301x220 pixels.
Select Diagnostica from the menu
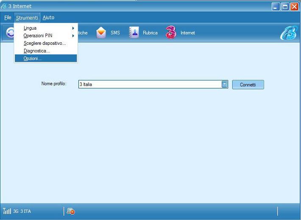(37, 51)
